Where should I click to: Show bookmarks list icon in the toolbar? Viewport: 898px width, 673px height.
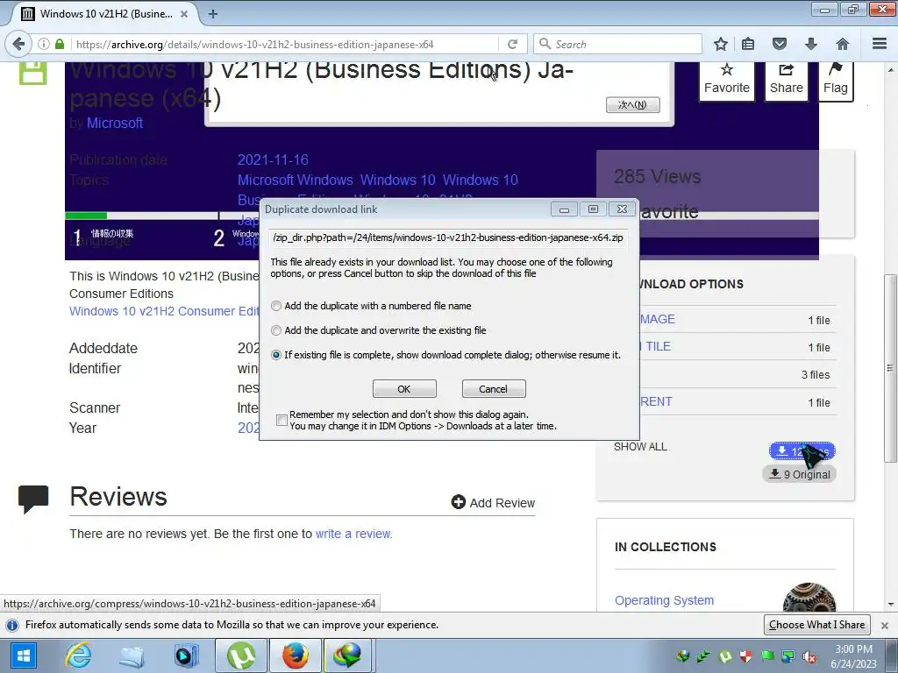[x=748, y=44]
